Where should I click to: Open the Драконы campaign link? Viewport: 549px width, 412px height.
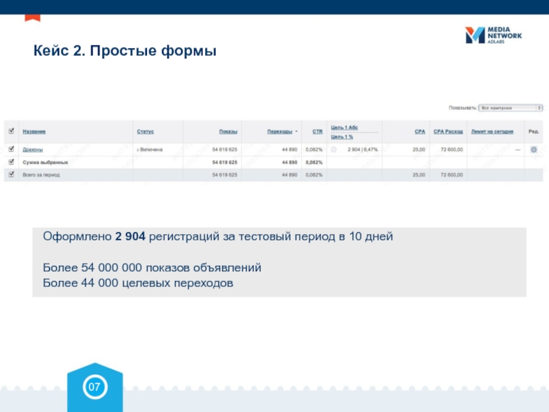click(32, 150)
